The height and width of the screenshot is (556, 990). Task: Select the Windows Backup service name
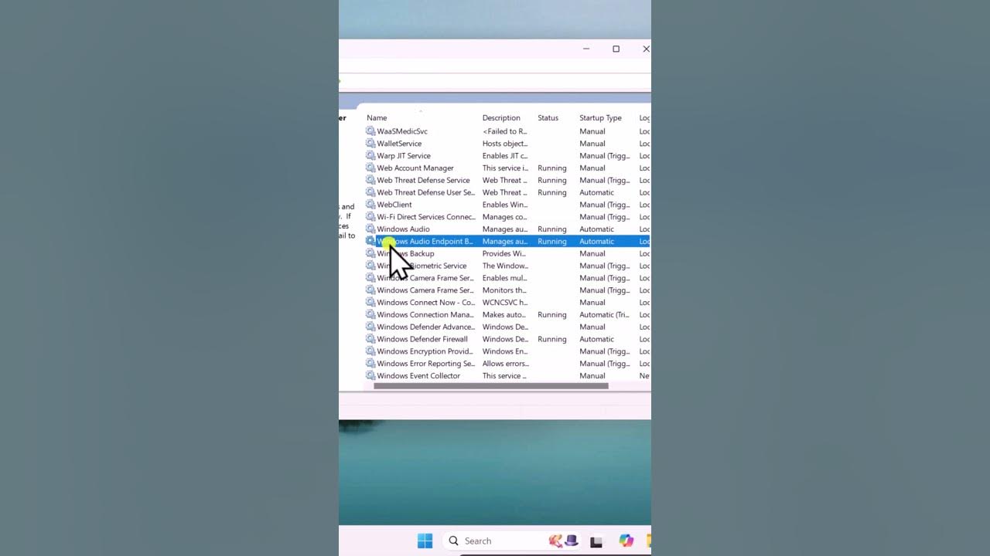tap(405, 254)
